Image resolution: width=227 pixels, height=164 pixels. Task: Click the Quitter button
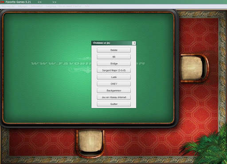114,104
